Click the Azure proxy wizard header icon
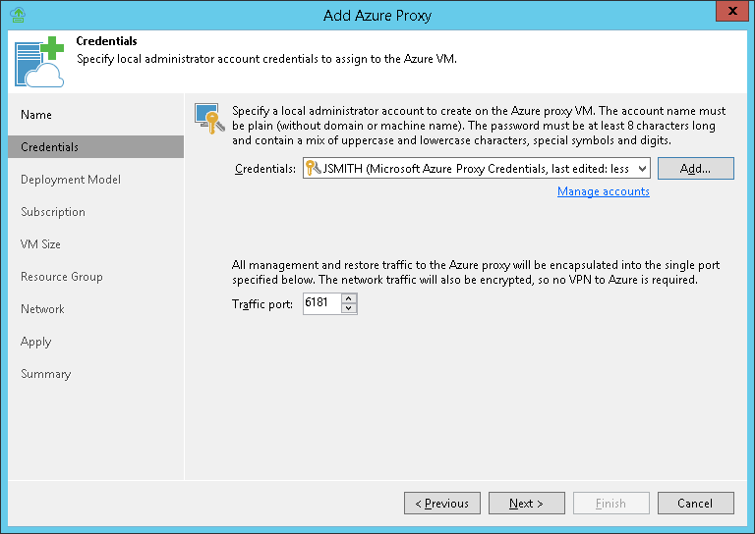This screenshot has height=534, width=755. 39,63
